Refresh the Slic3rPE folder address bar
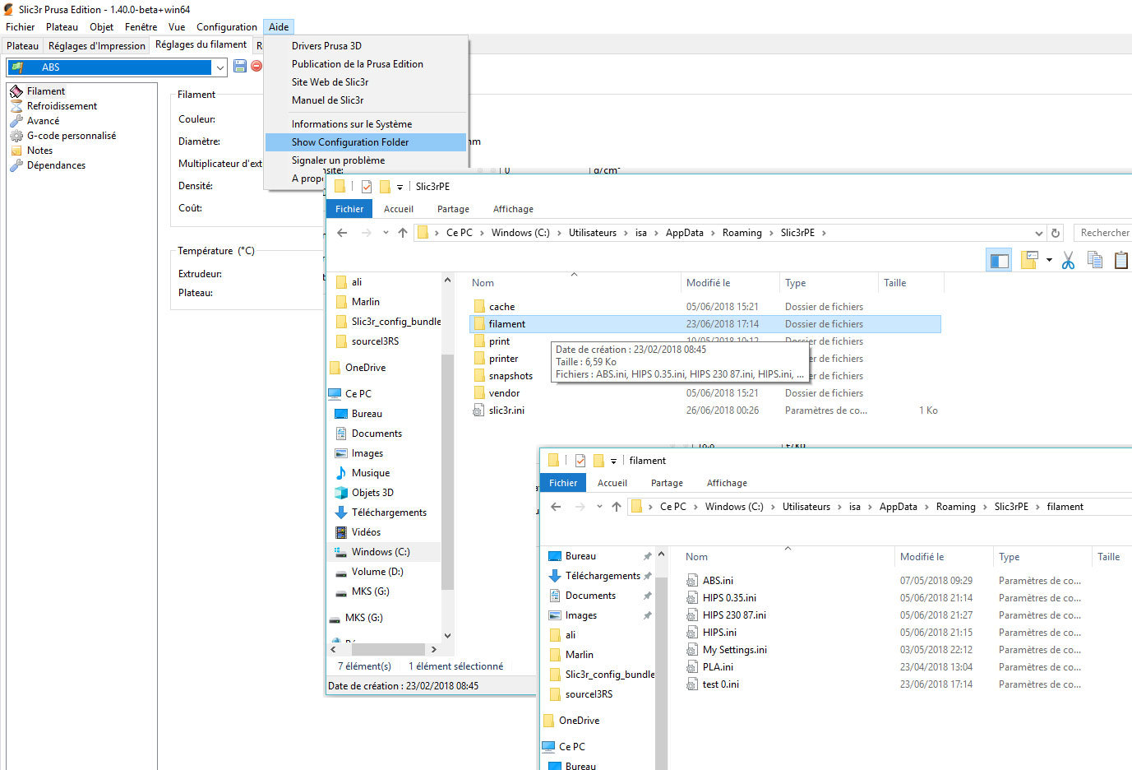This screenshot has height=770, width=1132. (1056, 233)
